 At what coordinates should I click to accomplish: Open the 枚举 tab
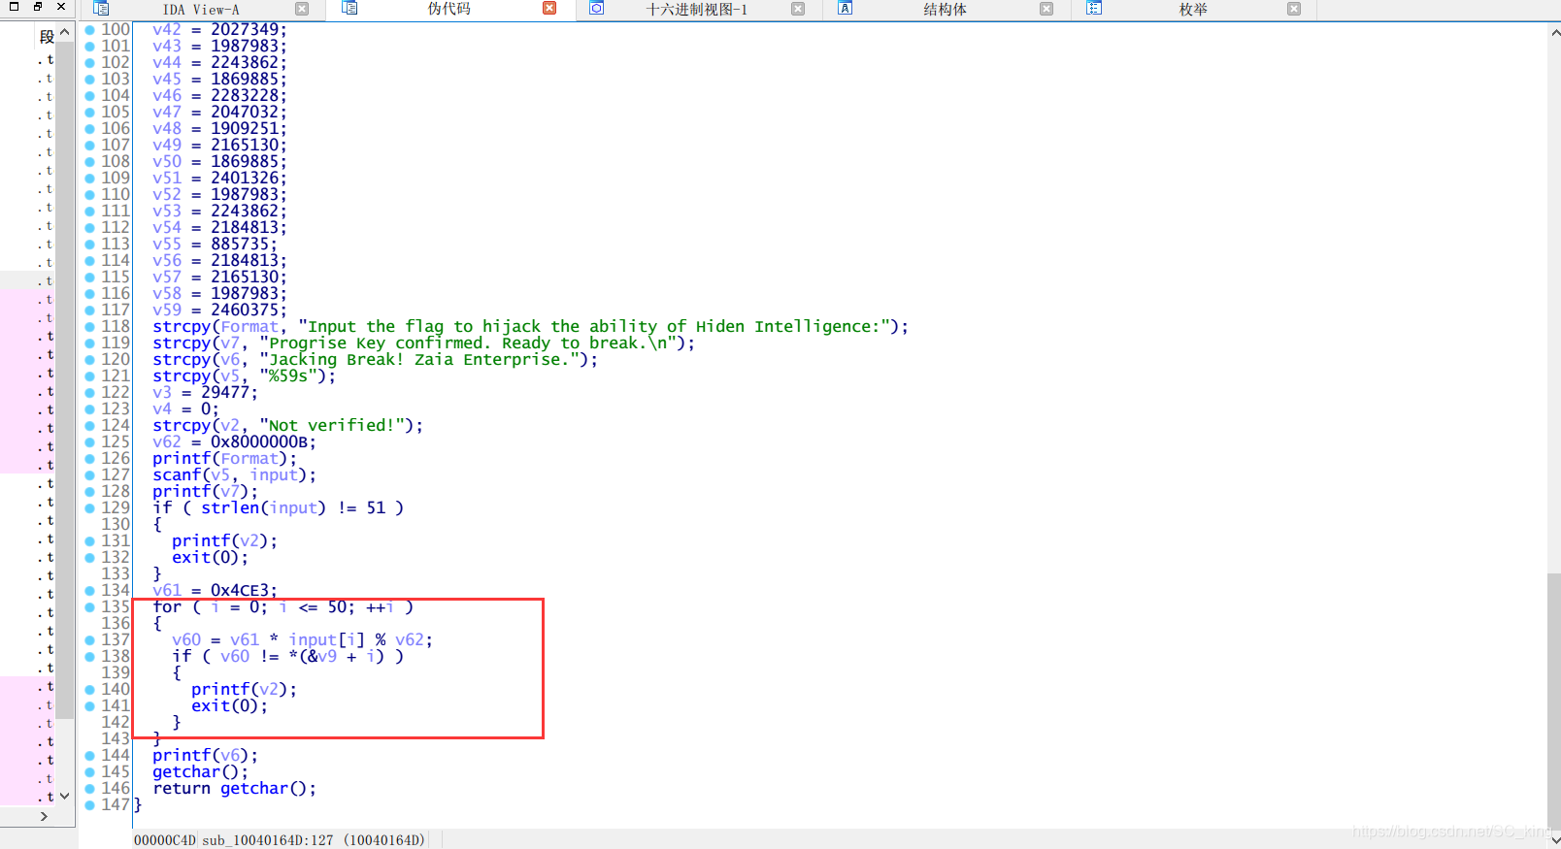(1193, 10)
